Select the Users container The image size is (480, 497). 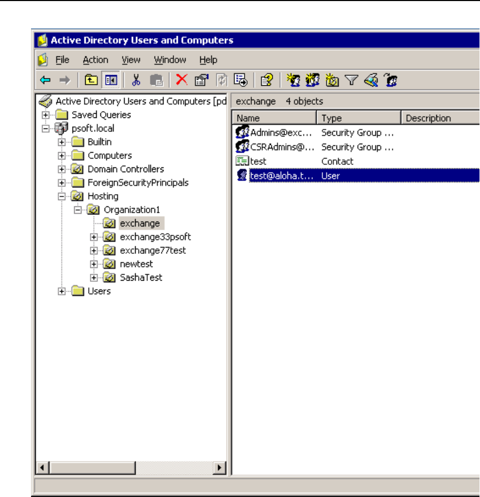tap(99, 291)
